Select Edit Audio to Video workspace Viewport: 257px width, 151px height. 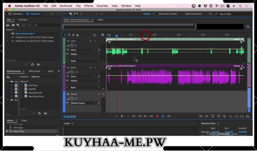[168, 14]
